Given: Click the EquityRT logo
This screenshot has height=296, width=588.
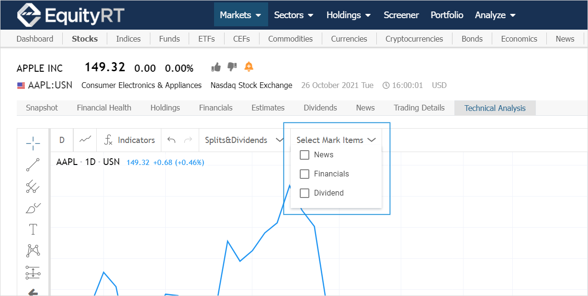Looking at the screenshot, I should [x=70, y=15].
